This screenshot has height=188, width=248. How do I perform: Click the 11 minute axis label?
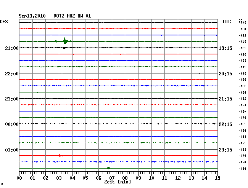coord(164,178)
